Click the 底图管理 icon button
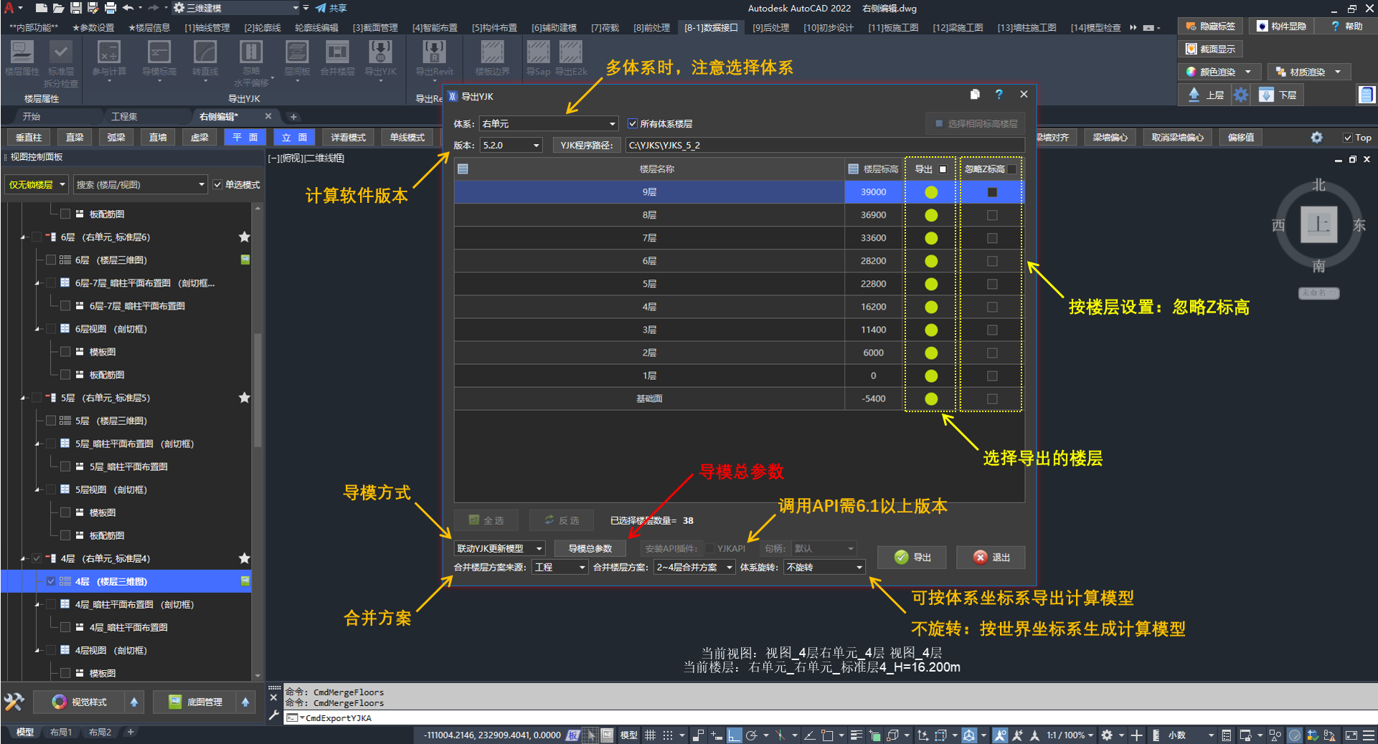Screen dimensions: 1378x744 (175, 702)
